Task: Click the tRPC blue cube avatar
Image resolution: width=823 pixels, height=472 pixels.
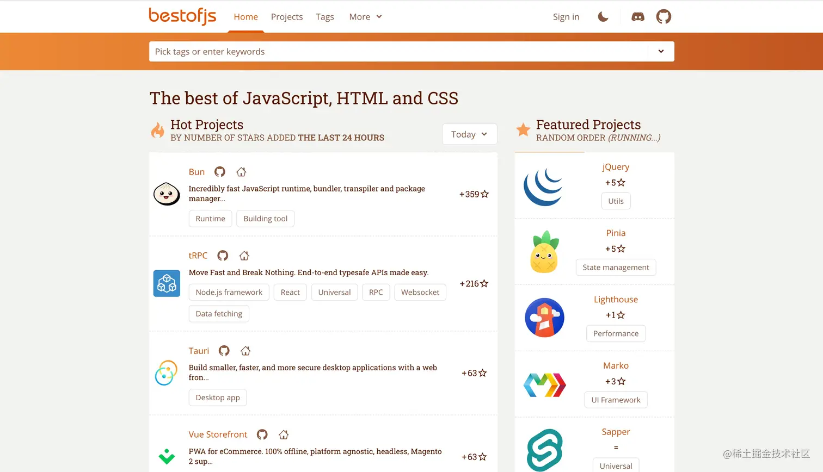Action: coord(167,283)
